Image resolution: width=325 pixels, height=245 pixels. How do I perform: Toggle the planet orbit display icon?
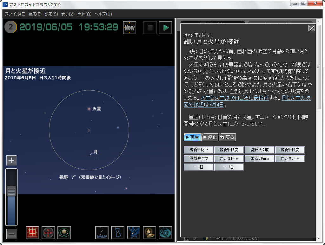click(64, 233)
